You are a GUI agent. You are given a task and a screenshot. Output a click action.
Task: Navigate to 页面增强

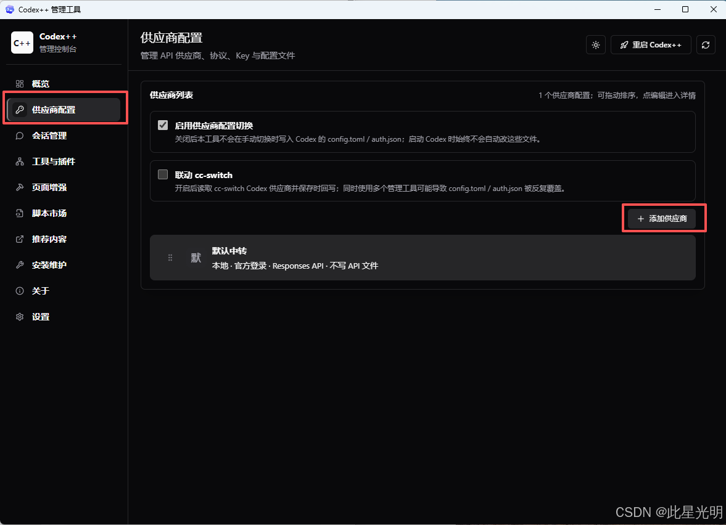click(64, 187)
